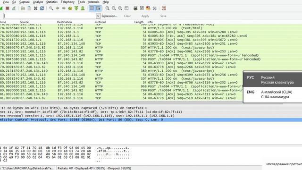The width and height of the screenshot is (302, 170).
Task: Jump to the last packet icon
Action: [x=83, y=8]
